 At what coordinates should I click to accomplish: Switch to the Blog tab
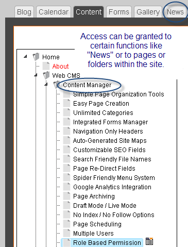(24, 12)
